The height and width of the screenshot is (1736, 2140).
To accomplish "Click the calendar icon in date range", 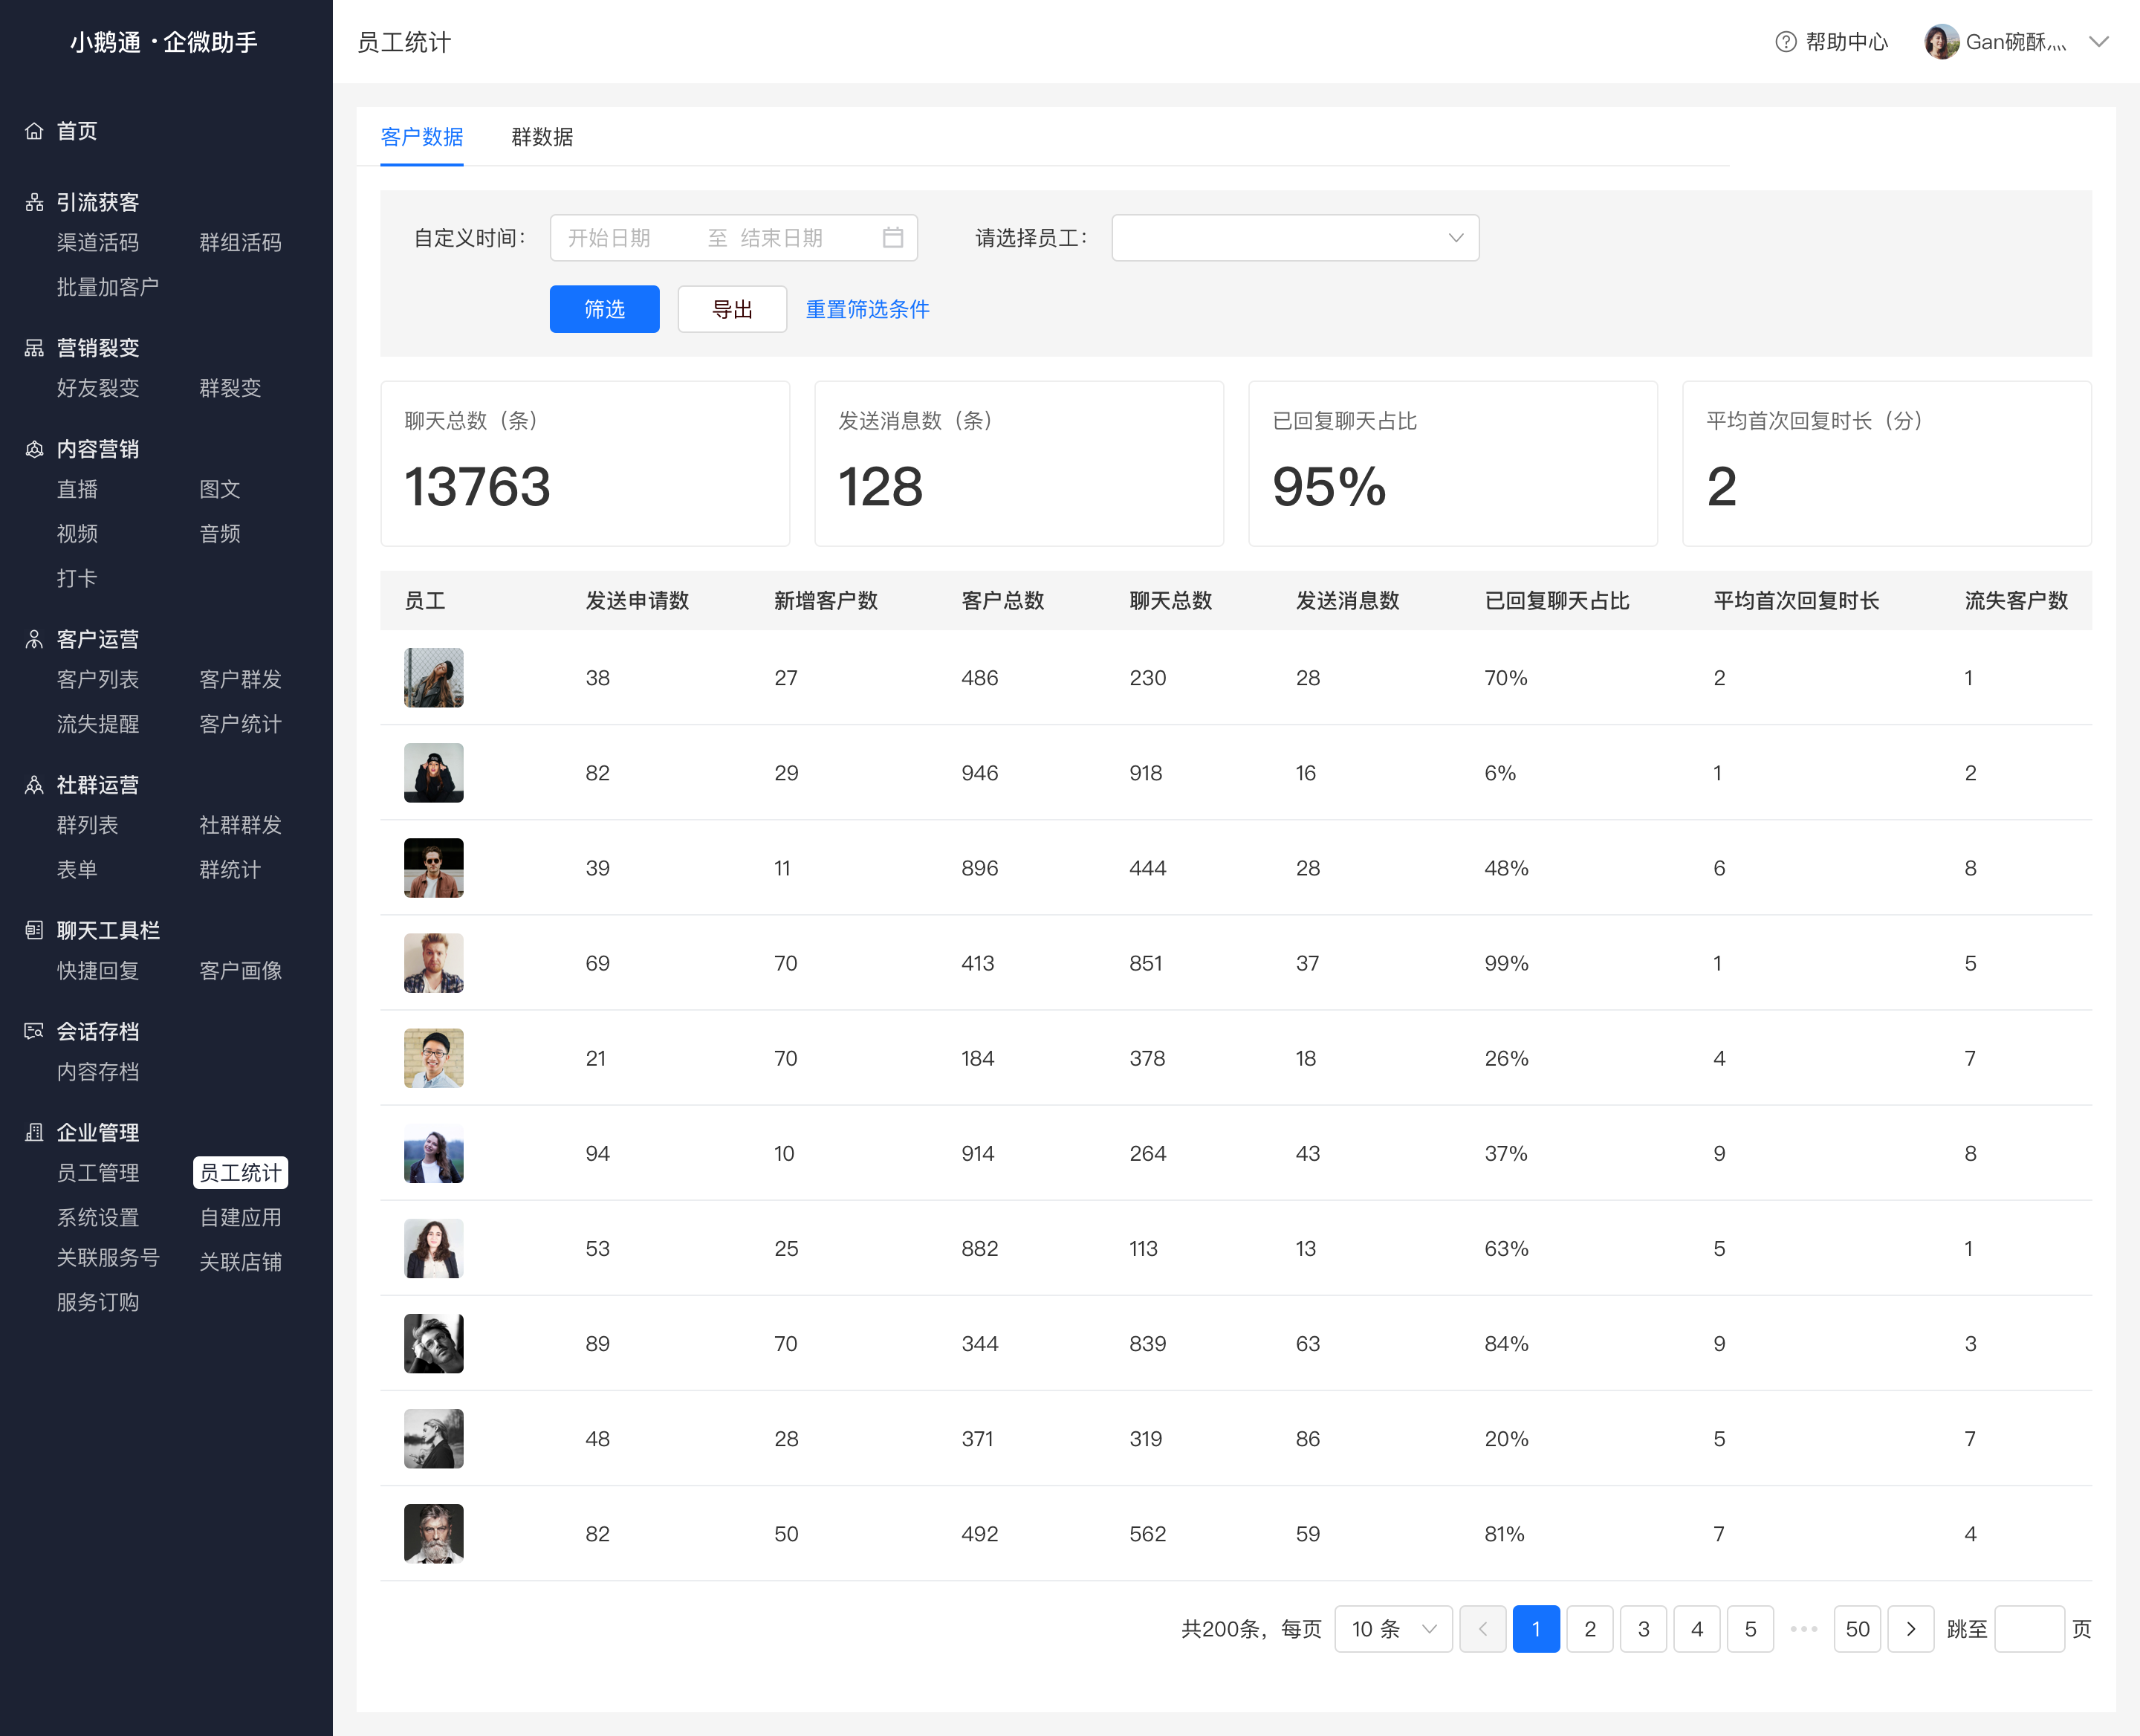I will (893, 238).
